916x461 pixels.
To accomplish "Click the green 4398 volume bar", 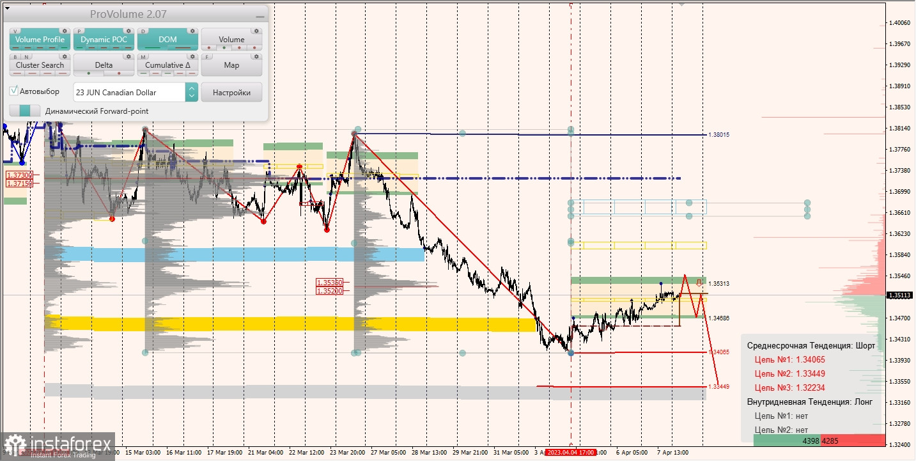I will pyautogui.click(x=788, y=441).
